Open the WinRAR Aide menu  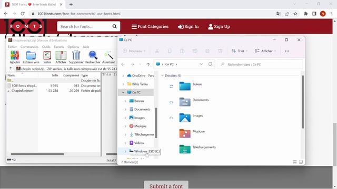(86, 47)
